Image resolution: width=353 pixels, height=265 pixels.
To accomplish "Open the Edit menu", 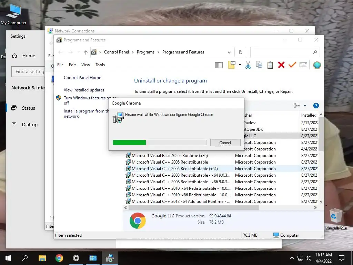I will (x=72, y=65).
